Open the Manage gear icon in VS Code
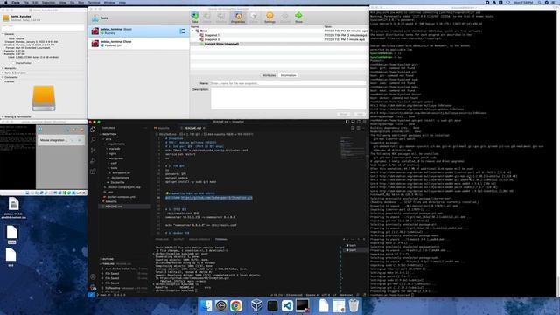 94,288
